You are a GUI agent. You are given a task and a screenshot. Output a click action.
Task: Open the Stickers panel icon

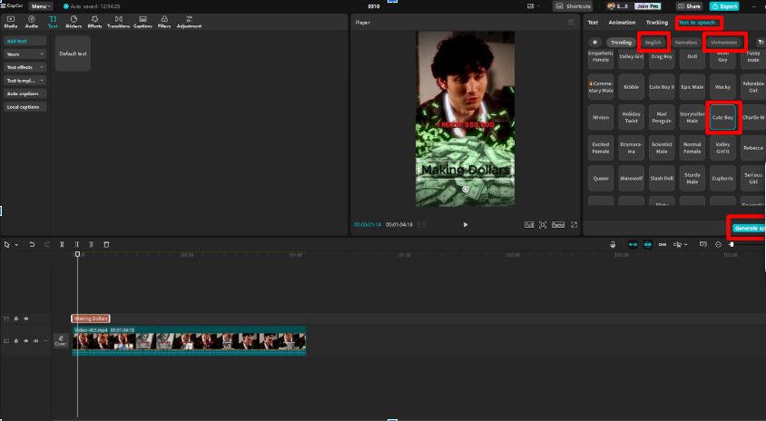[x=74, y=22]
